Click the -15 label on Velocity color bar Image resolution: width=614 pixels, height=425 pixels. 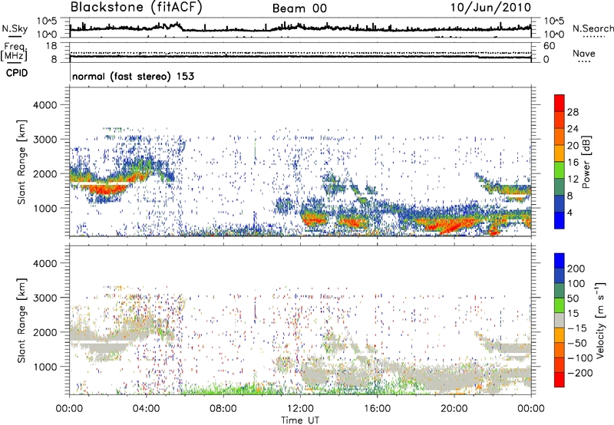click(577, 328)
